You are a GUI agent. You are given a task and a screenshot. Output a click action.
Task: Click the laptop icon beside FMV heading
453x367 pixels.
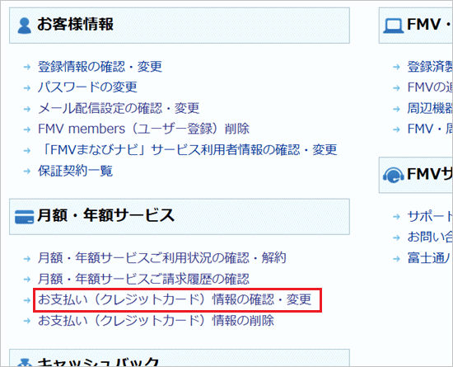[393, 26]
